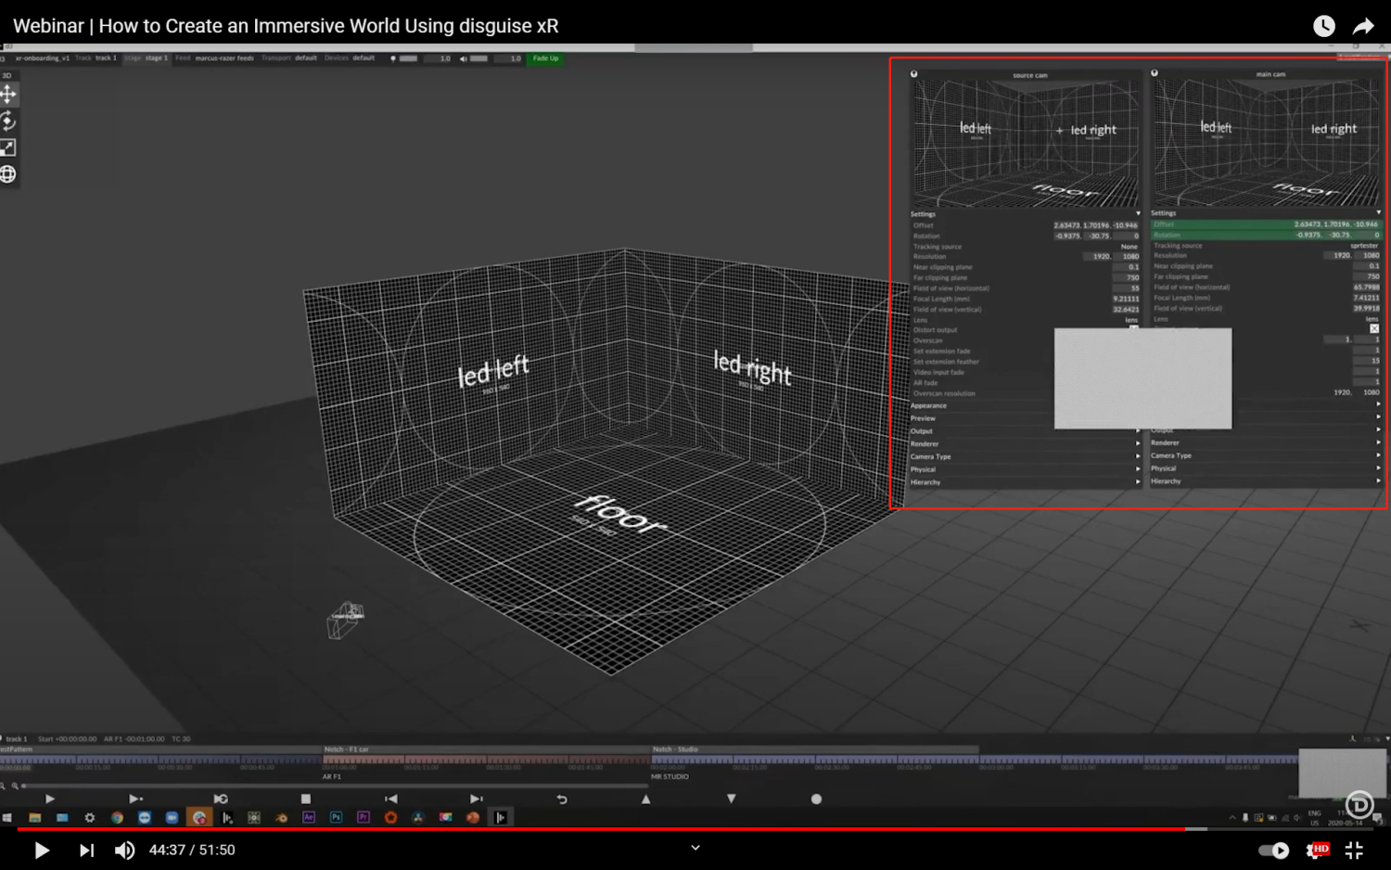This screenshot has height=870, width=1391.
Task: Click the globe world-space icon
Action: (x=8, y=174)
